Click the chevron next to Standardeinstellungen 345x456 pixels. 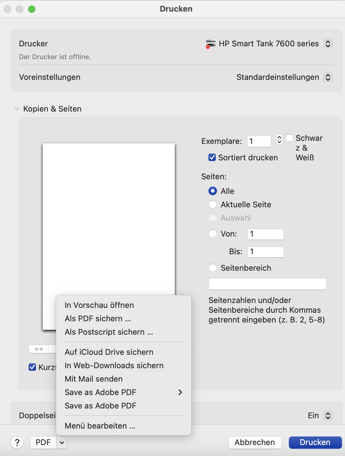click(328, 77)
